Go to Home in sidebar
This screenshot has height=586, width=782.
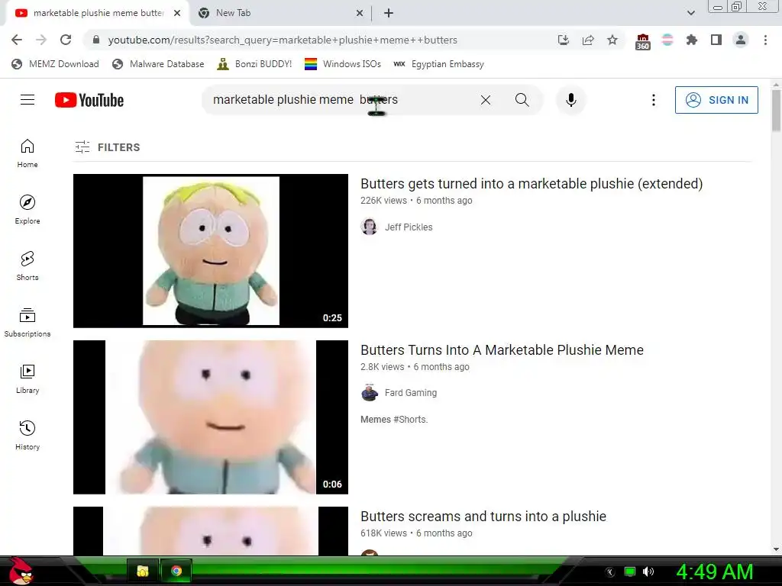click(27, 153)
